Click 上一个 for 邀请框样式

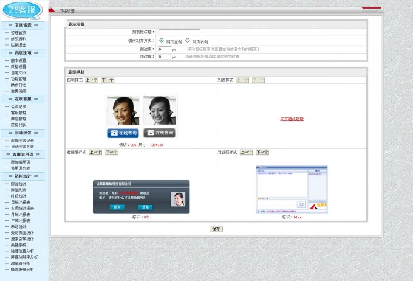[95, 152]
